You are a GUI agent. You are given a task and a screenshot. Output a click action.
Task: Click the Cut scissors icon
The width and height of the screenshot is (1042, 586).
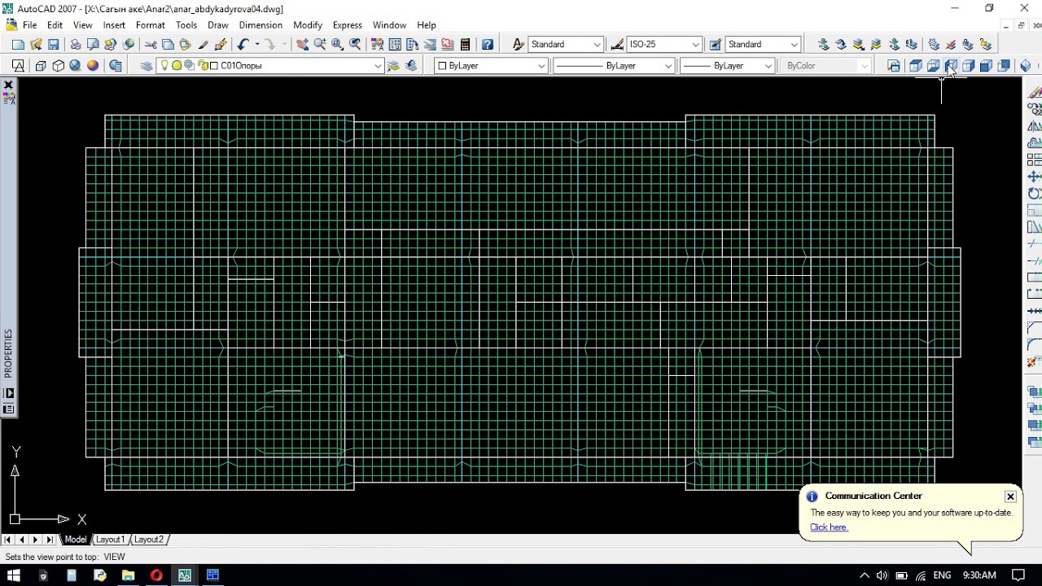[151, 45]
